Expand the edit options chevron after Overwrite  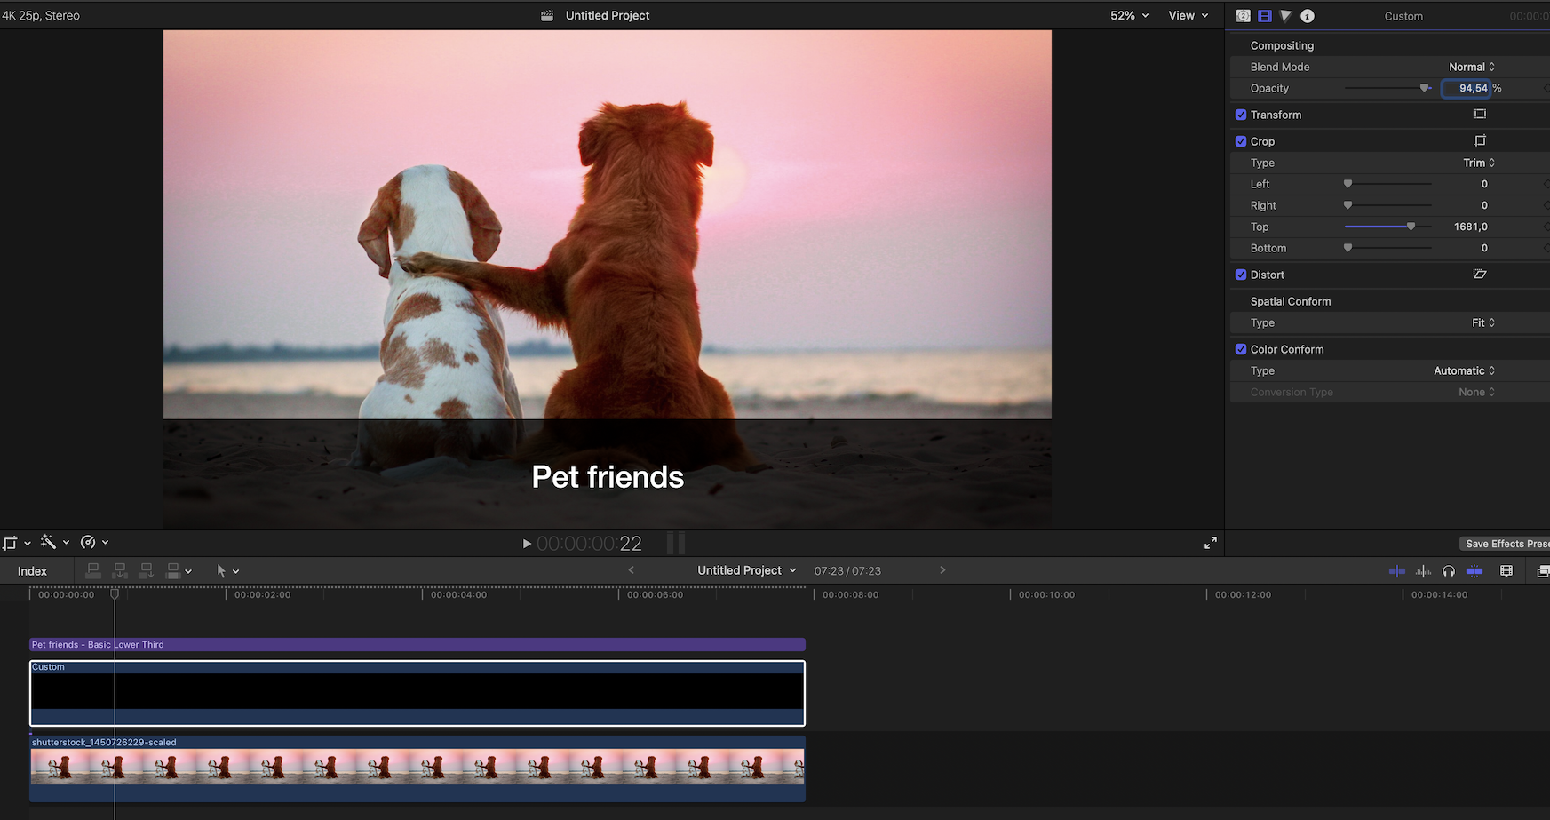point(188,571)
